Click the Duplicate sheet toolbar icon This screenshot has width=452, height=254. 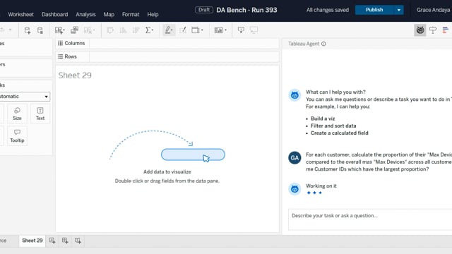[x=74, y=30]
